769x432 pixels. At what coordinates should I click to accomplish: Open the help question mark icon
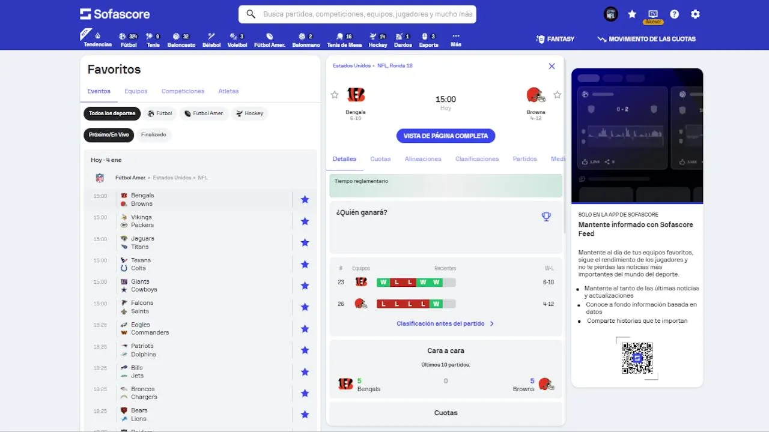coord(675,14)
